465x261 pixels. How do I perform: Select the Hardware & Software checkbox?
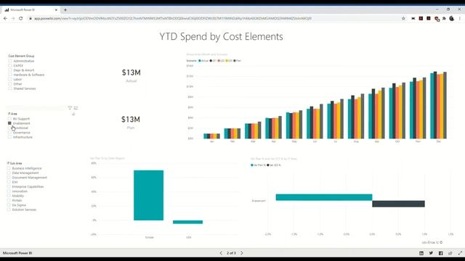[10, 75]
